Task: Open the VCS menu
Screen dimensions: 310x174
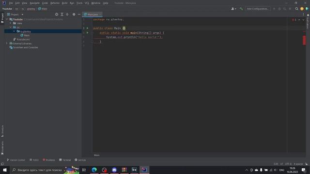Action: point(87,3)
